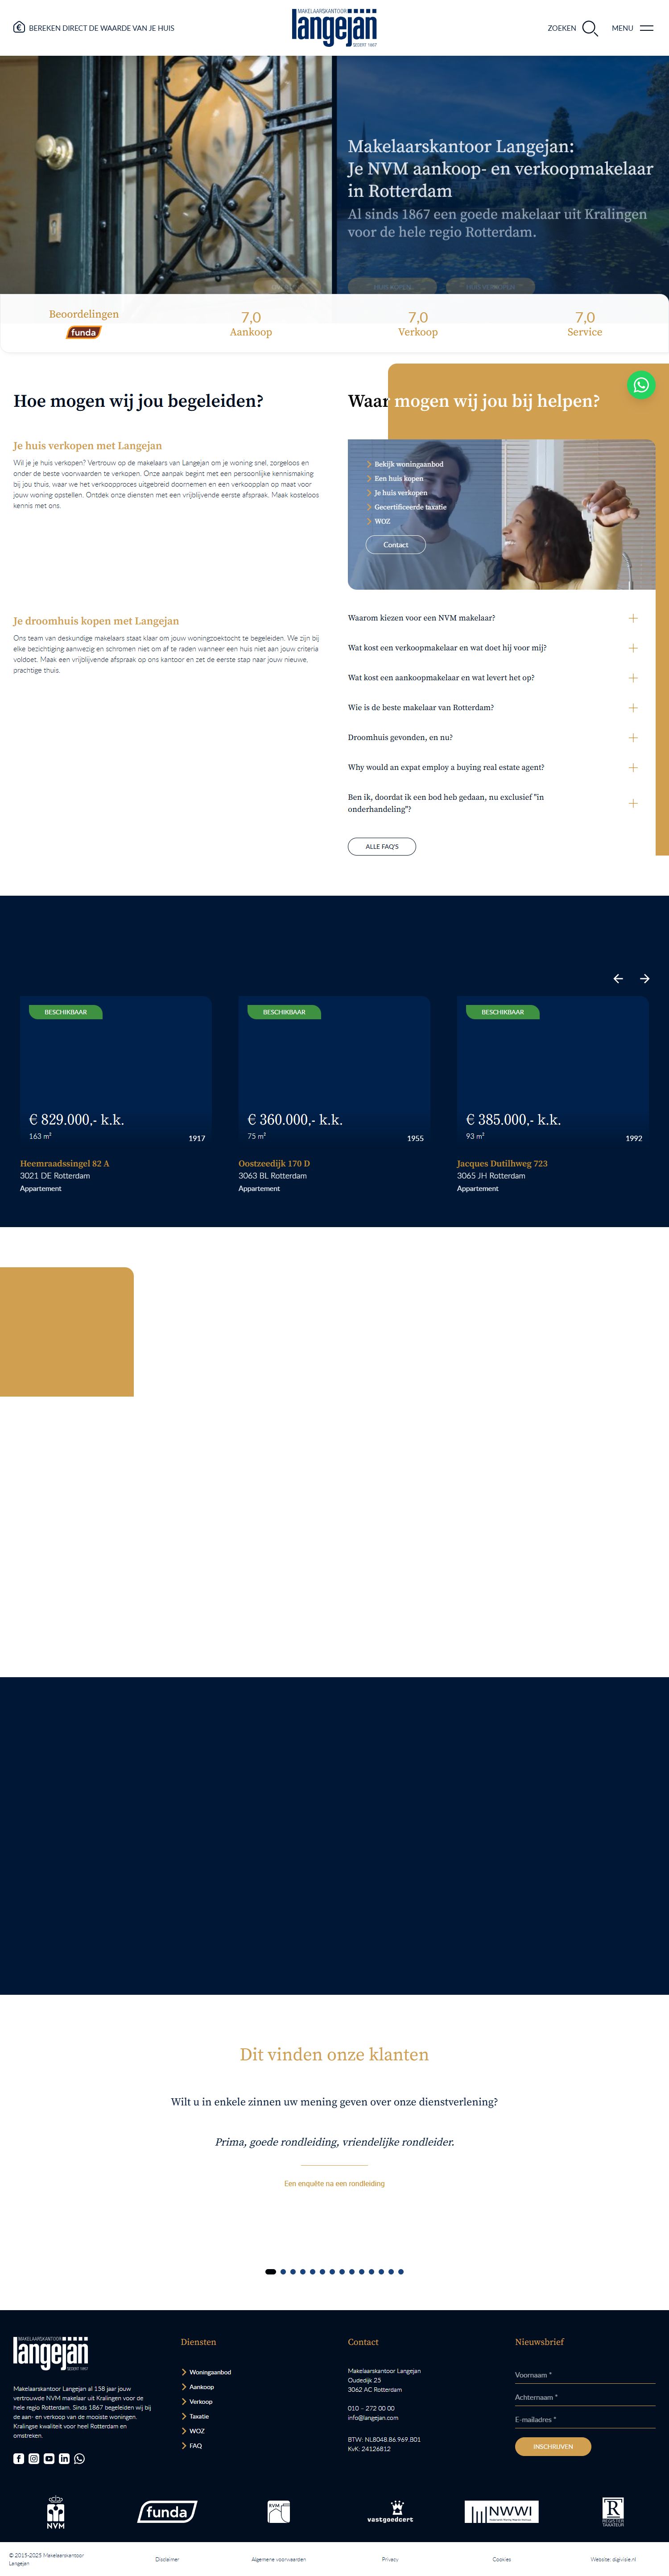Open 'Je droomhuis kopen met Langejan' heading link
Viewport: 669px width, 2576px height.
[96, 621]
